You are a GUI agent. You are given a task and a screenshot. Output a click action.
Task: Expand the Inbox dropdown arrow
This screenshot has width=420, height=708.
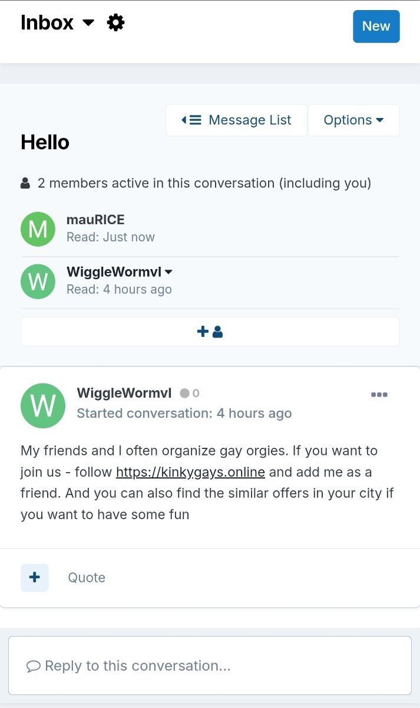88,23
